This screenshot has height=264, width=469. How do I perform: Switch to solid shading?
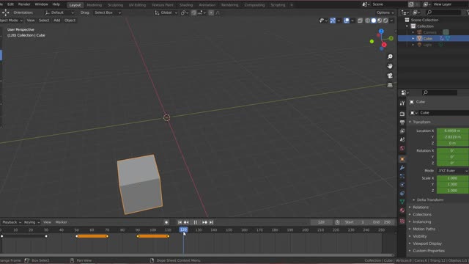[374, 21]
